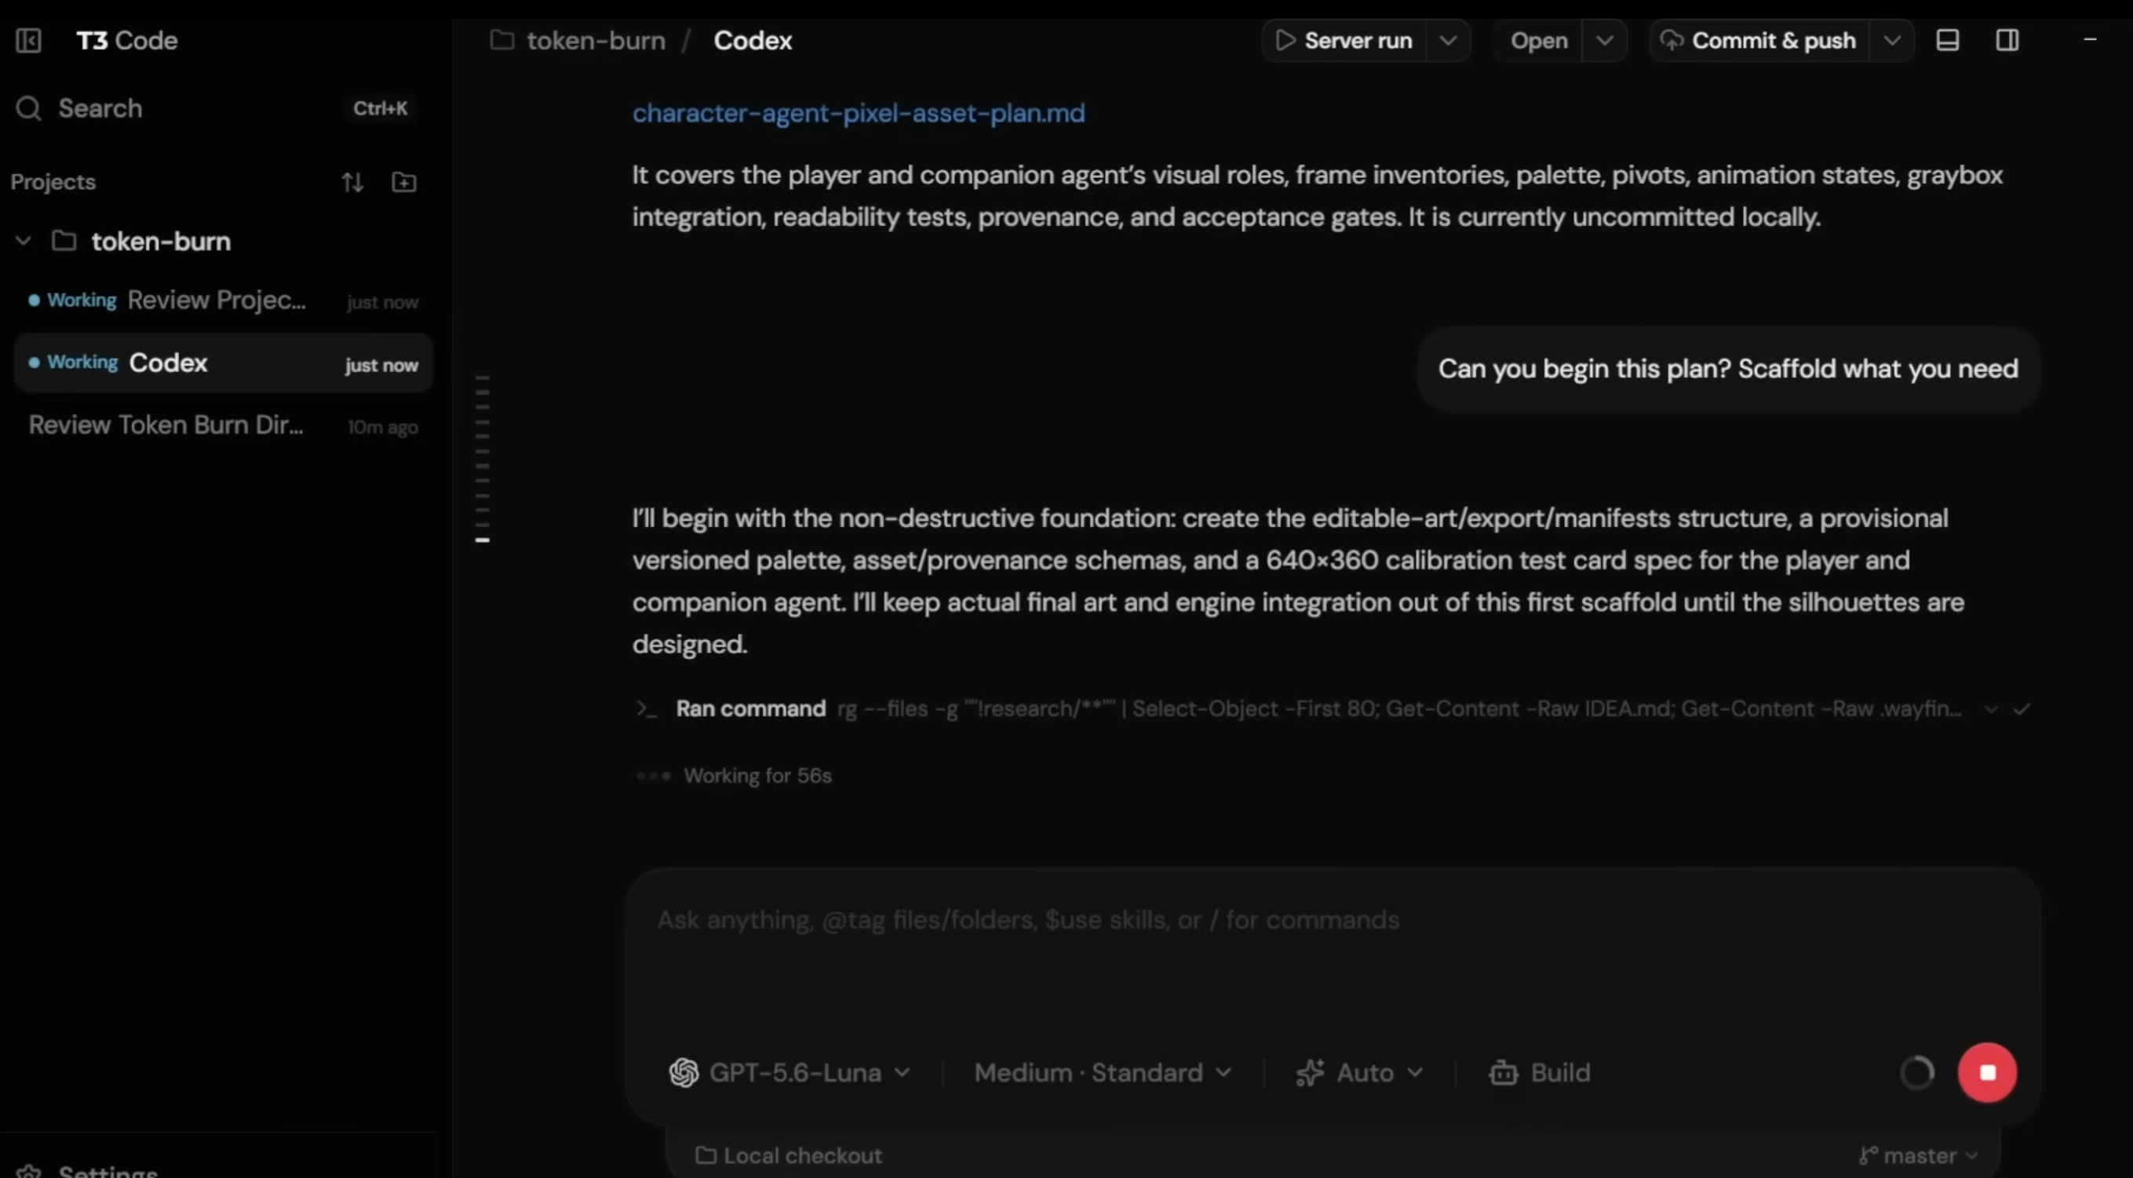Click the search magnifier icon
The height and width of the screenshot is (1178, 2133).
tap(28, 108)
